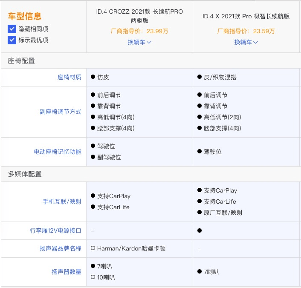Uncheck the 标示最优项 checkbox
This screenshot has width=301, height=288.
12,40
